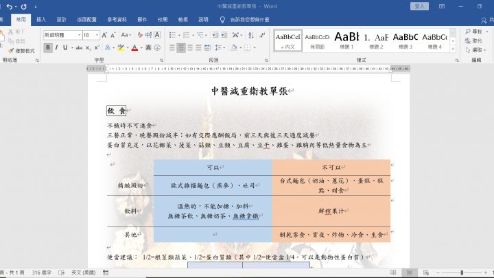494x278 pixels.
Task: Toggle Bold formatting button
Action: coord(48,48)
